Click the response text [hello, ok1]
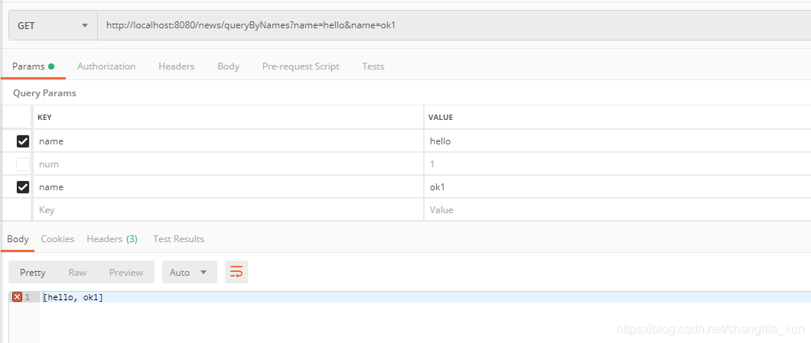The width and height of the screenshot is (811, 343). [73, 297]
